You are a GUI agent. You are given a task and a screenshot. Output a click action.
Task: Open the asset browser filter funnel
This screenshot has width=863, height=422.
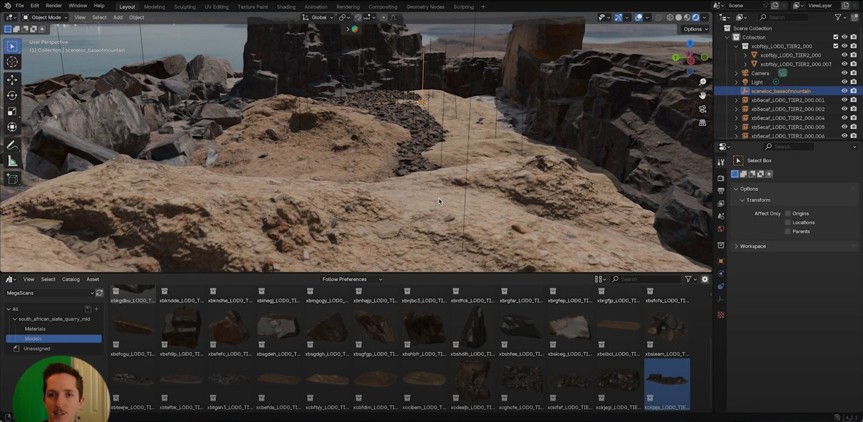[688, 279]
